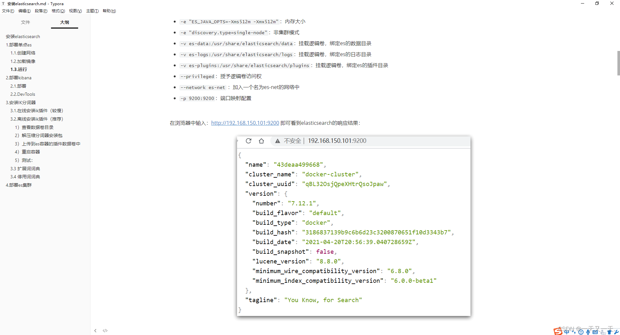Navigate to 1.1.创建网络 in outline
This screenshot has height=335, width=620.
23,53
